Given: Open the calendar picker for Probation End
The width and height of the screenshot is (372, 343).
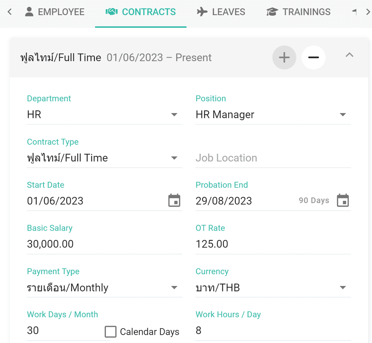Looking at the screenshot, I should [343, 200].
